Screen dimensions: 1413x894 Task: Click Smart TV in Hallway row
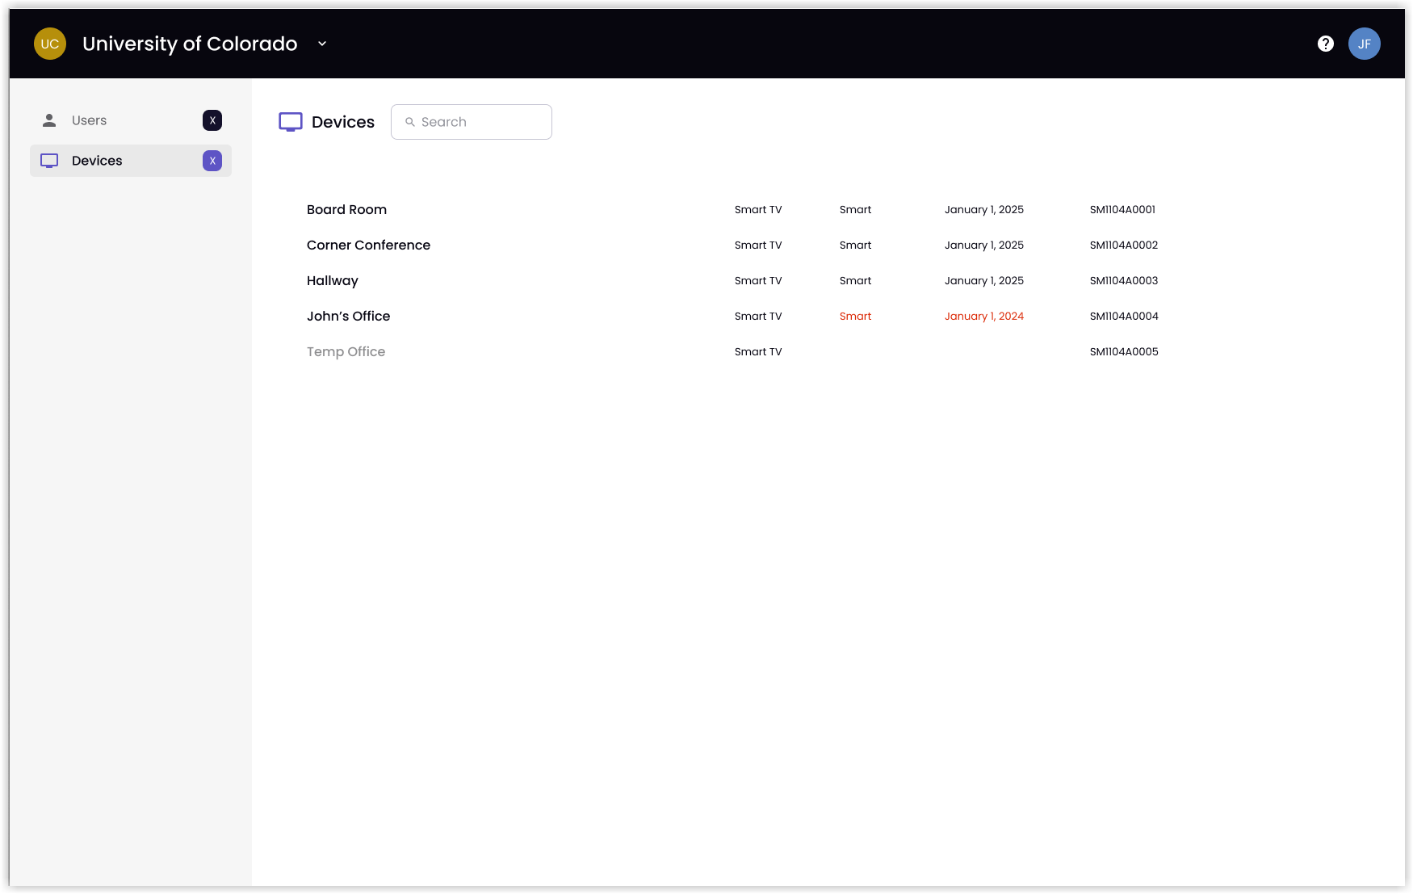(x=758, y=280)
